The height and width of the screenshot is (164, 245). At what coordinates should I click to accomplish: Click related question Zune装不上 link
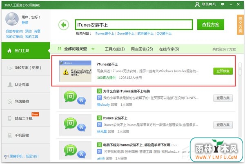126,33
